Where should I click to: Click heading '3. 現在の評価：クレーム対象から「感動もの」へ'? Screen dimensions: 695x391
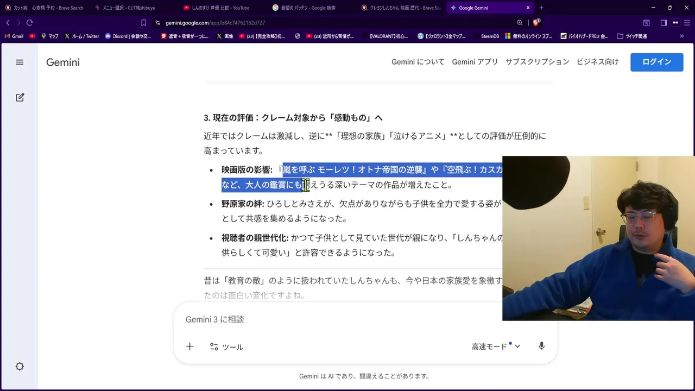[x=293, y=118]
